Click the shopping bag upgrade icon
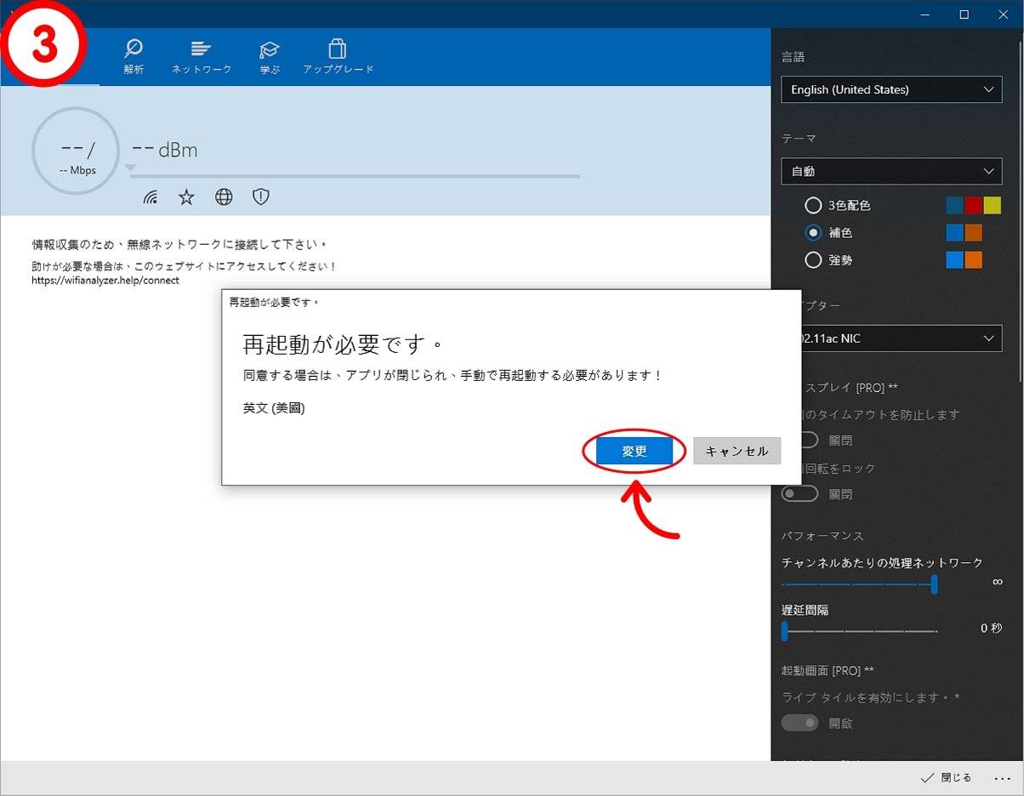 coord(338,48)
